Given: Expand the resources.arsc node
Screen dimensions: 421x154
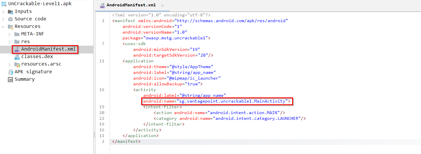Looking at the screenshot, I should click(x=9, y=64).
